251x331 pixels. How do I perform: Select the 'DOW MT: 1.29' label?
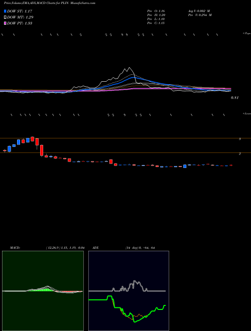tap(20, 17)
